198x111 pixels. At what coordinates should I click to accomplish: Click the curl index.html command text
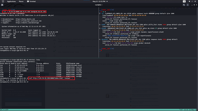51,78
